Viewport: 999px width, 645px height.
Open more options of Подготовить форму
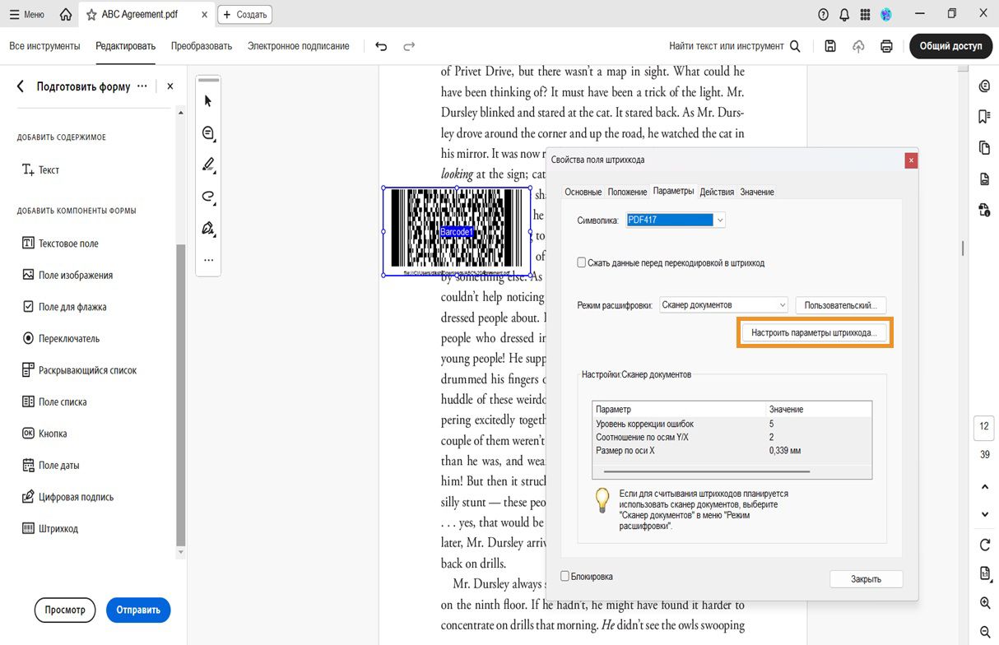142,86
